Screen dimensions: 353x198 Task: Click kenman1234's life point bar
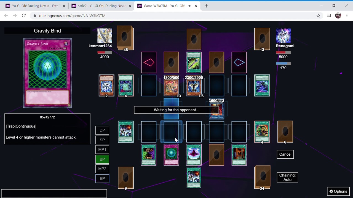pyautogui.click(x=105, y=52)
